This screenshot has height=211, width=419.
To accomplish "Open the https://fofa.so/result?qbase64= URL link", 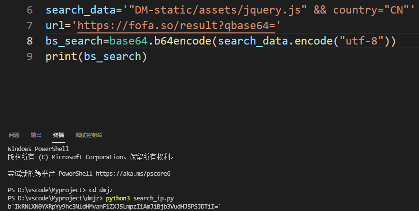I will [177, 26].
